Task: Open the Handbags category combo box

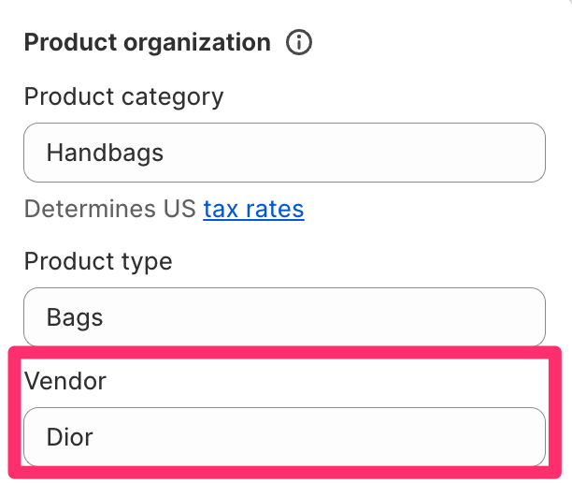Action: (x=284, y=153)
